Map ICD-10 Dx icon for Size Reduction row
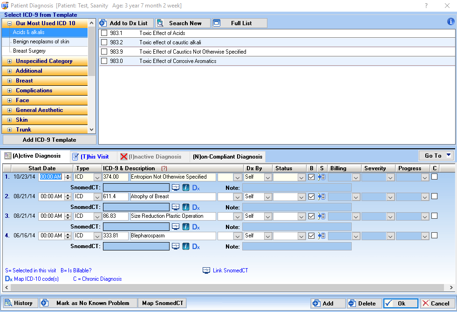 click(196, 227)
